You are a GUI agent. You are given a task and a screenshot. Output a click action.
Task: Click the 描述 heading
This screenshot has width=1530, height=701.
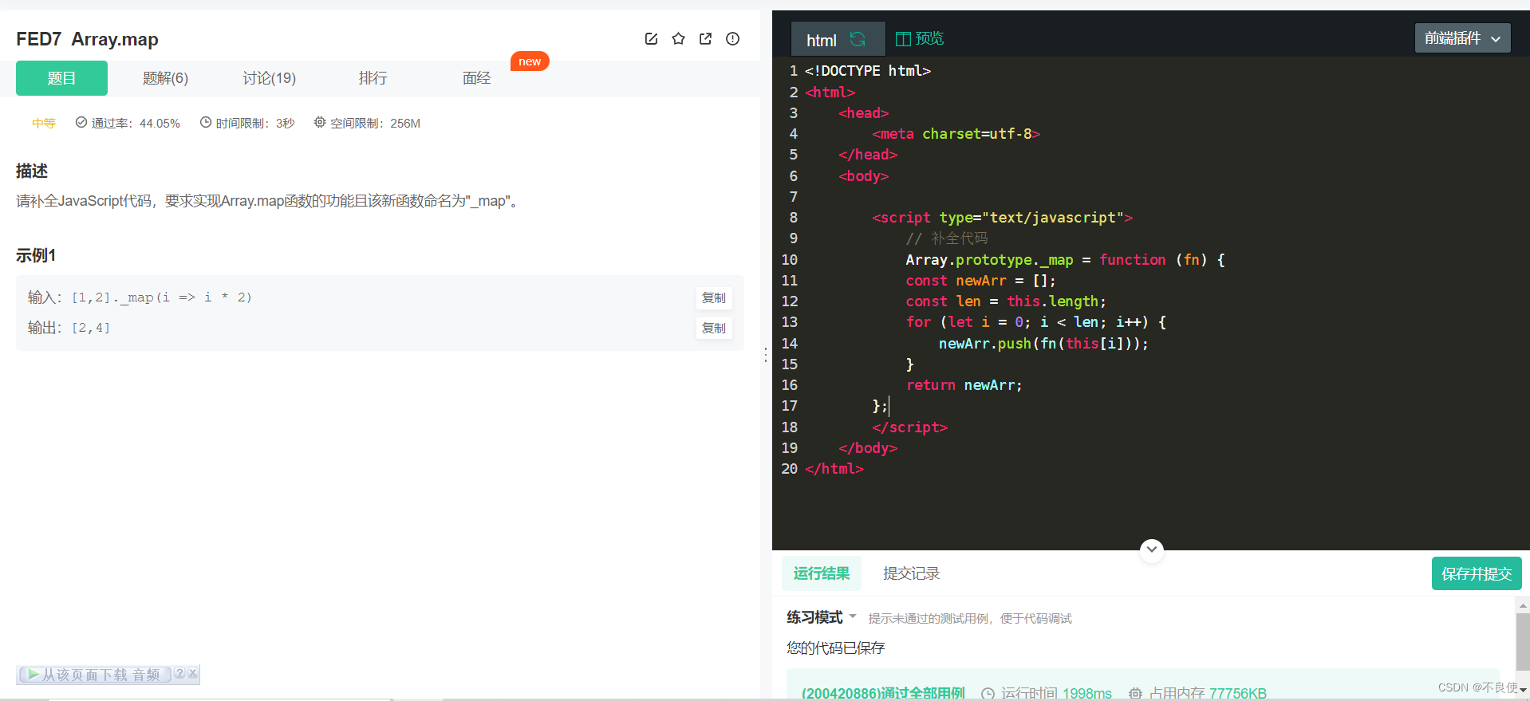(x=32, y=171)
